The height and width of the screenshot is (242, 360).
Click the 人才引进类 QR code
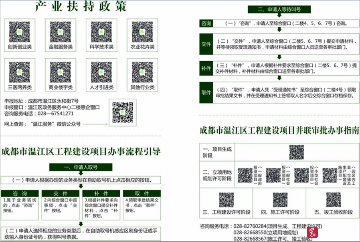101,72
